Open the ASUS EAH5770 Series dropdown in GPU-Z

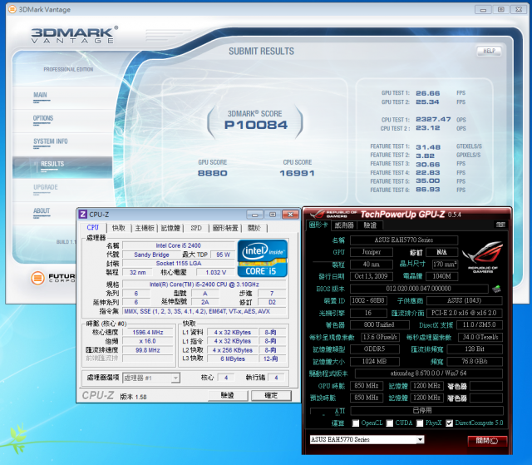click(x=367, y=439)
